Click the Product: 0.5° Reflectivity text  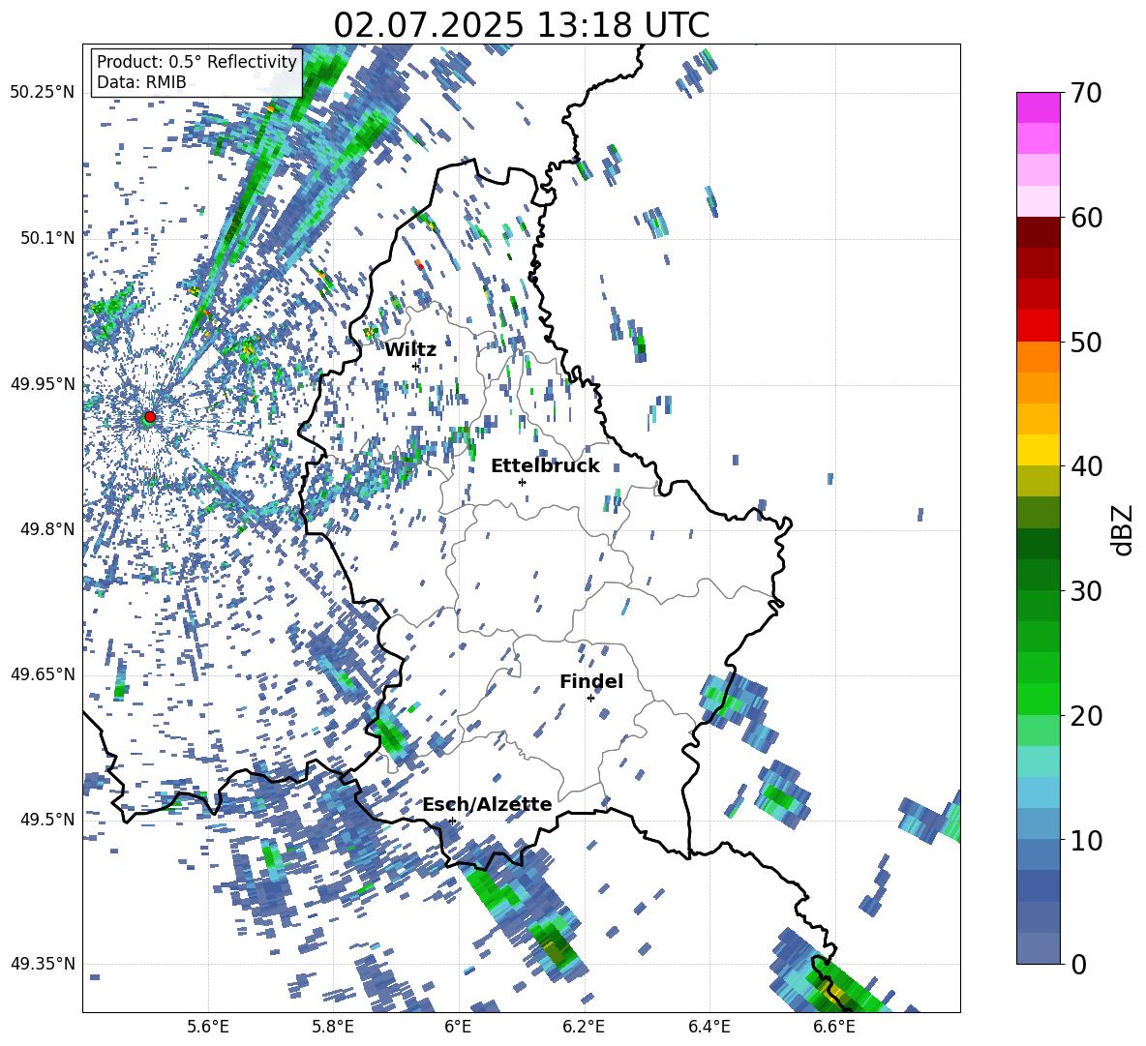point(196,61)
